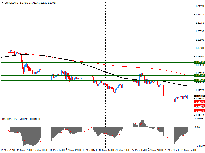The image size is (205, 153).
Task: Click the current price 1.17087 label
Action: point(200,96)
